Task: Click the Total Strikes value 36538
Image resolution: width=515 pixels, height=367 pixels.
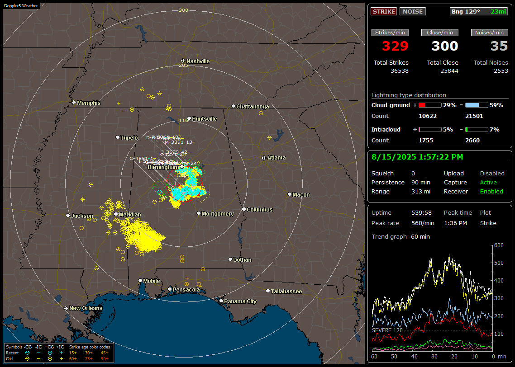Action: coord(400,71)
